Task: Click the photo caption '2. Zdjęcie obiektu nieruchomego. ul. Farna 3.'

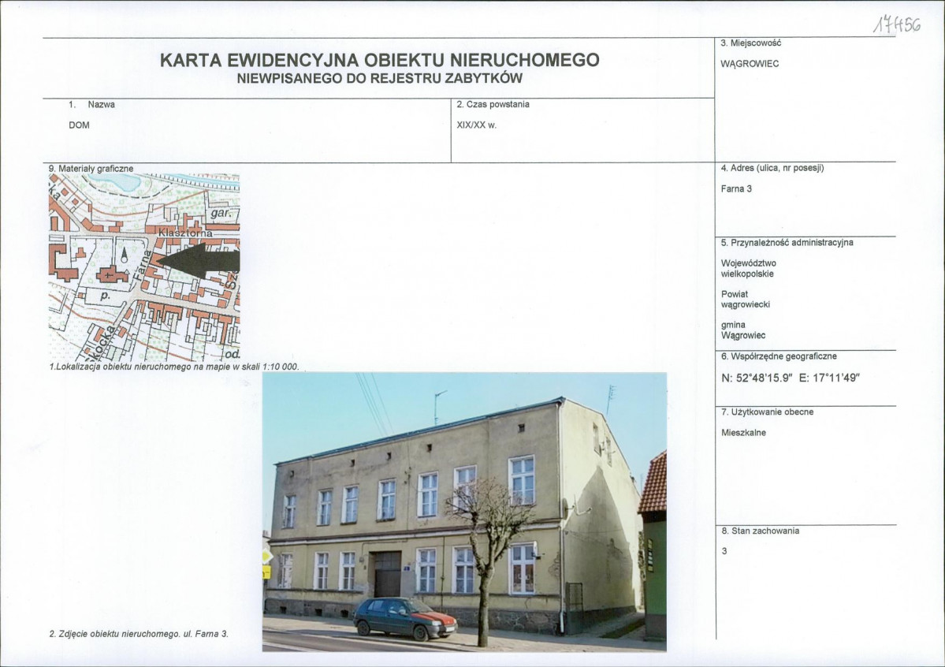Action: click(139, 634)
